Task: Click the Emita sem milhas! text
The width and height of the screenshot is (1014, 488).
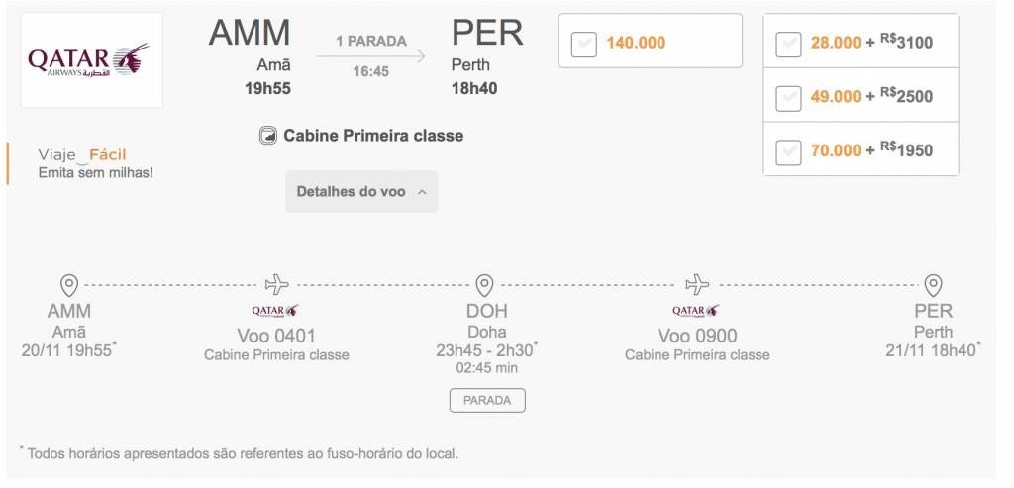Action: tap(96, 173)
